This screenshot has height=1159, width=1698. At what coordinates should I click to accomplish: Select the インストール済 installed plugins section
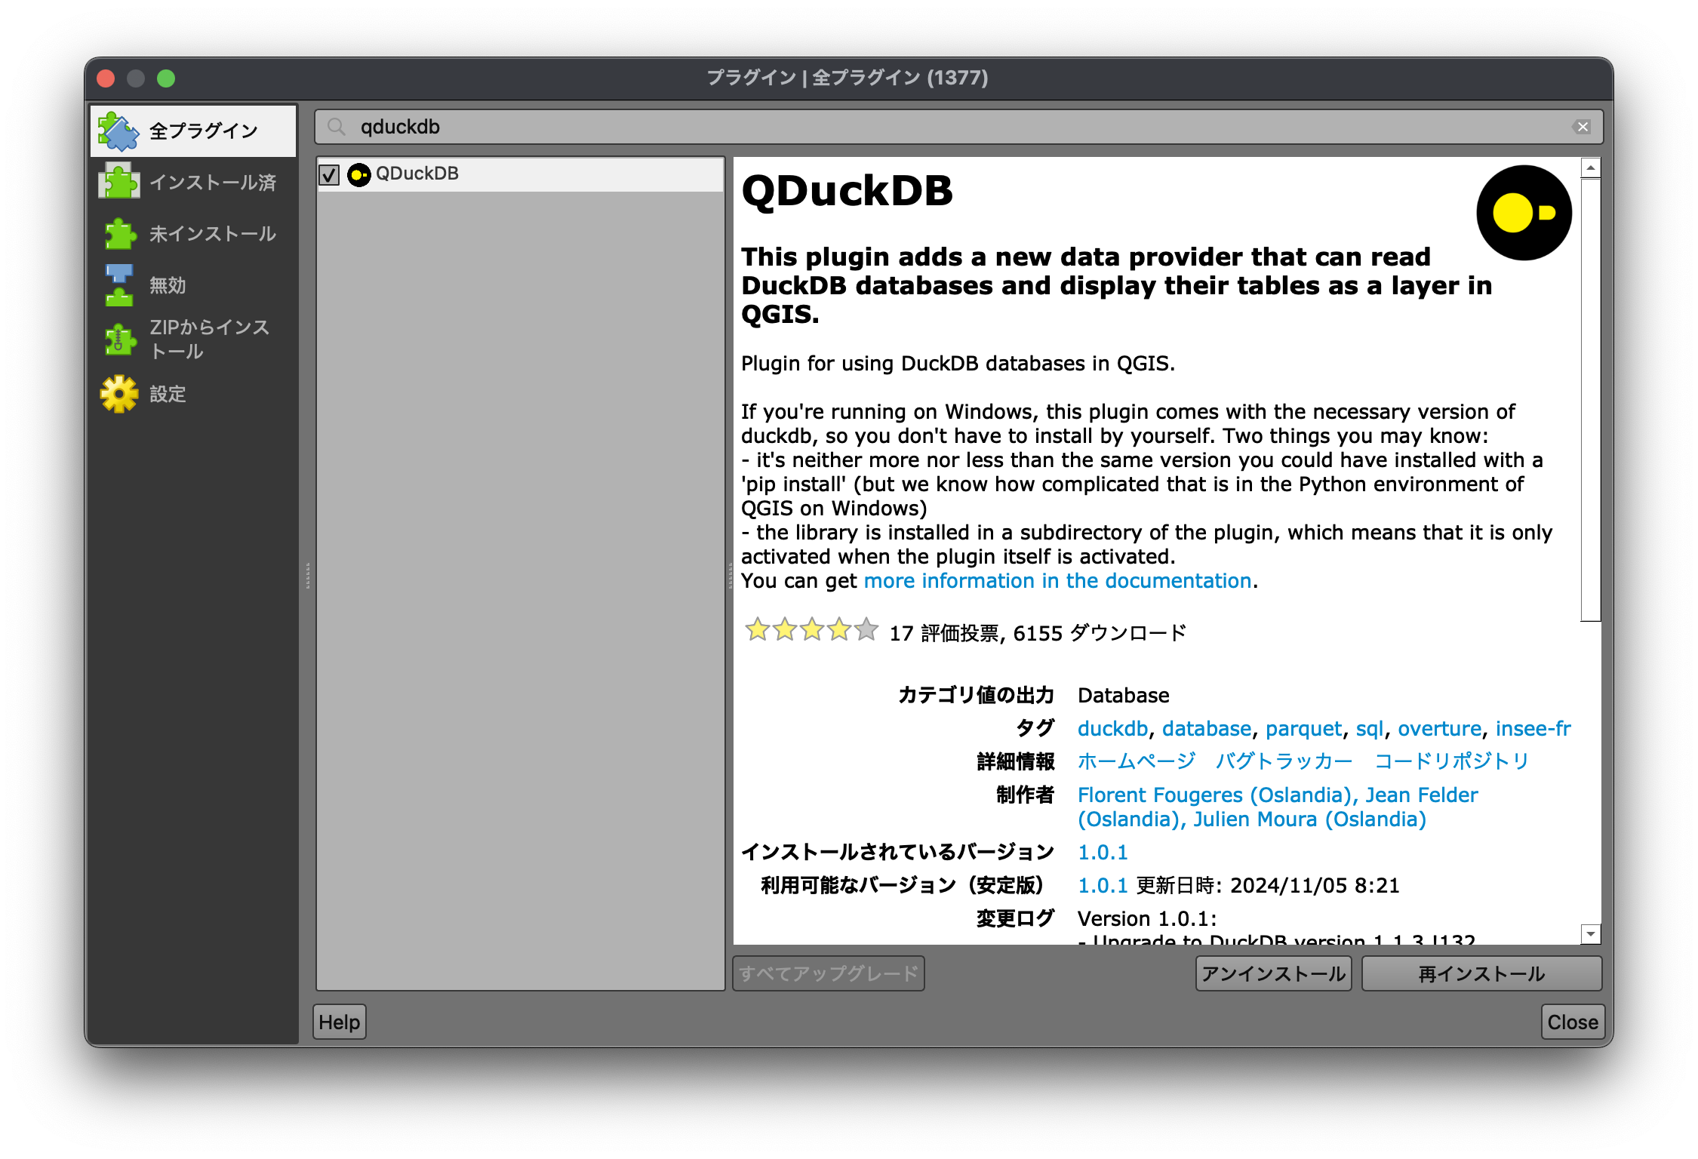192,183
